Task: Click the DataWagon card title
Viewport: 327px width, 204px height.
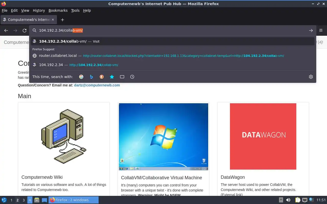Action: tap(233, 177)
